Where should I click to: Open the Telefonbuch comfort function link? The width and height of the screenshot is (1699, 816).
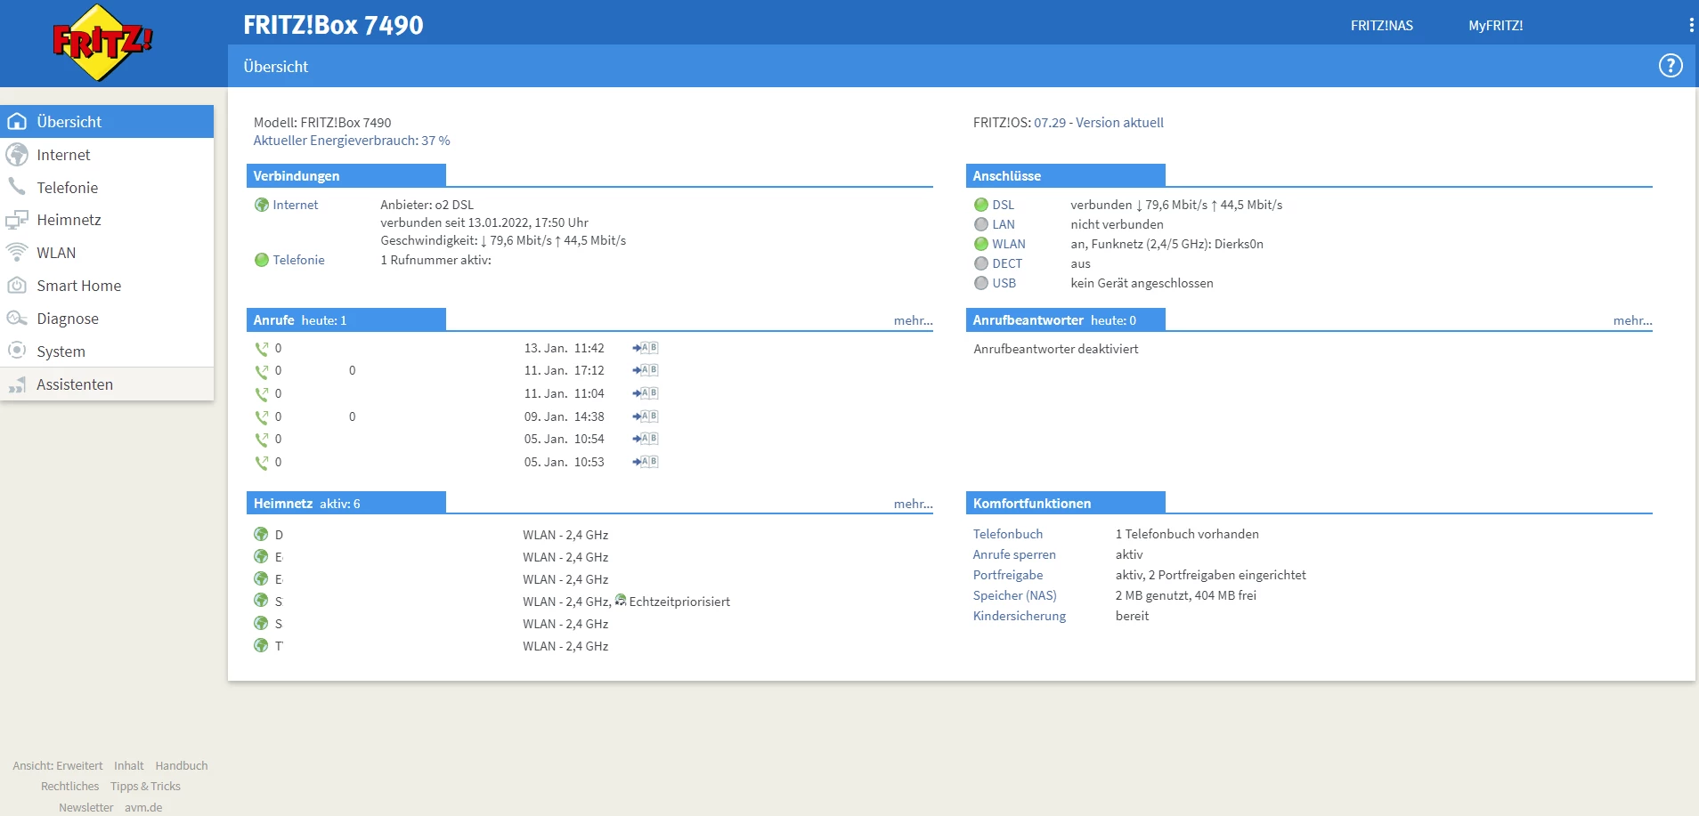[x=1008, y=534]
